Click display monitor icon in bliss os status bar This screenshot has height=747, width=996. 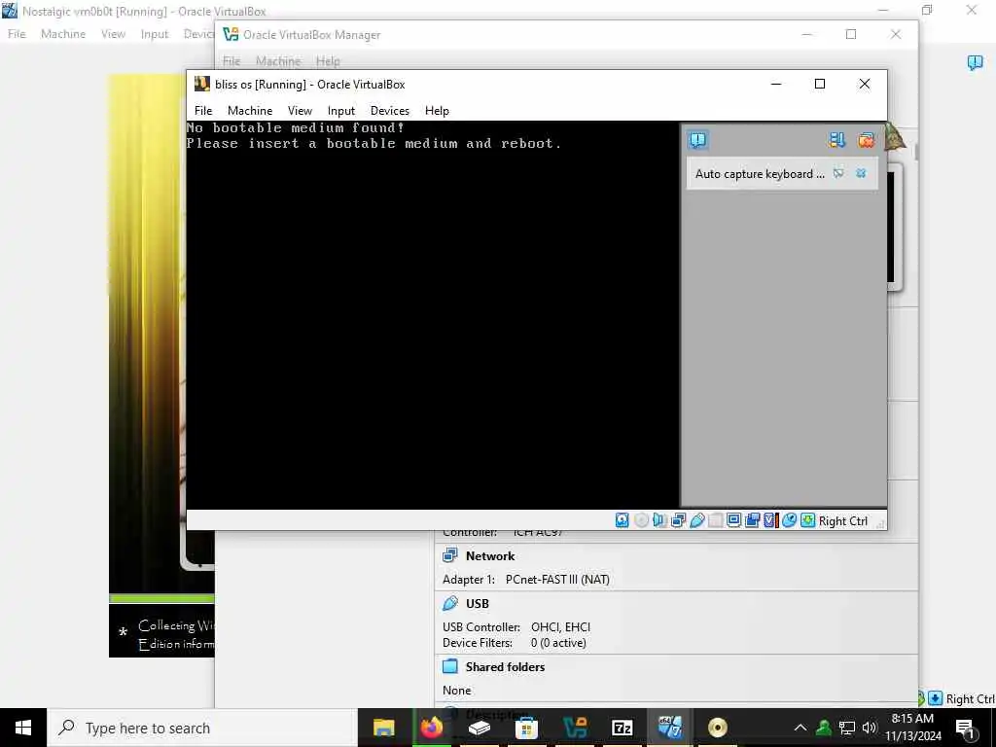coord(733,520)
